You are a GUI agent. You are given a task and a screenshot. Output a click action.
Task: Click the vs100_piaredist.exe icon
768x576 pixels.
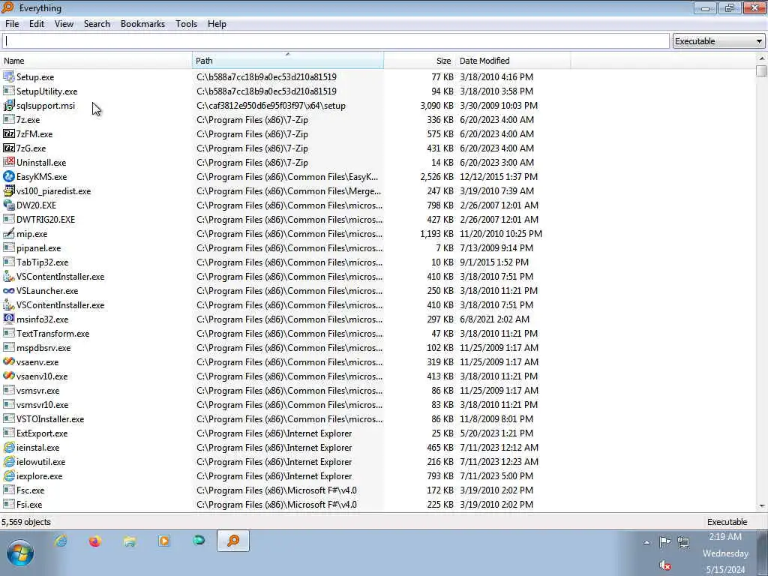point(9,190)
